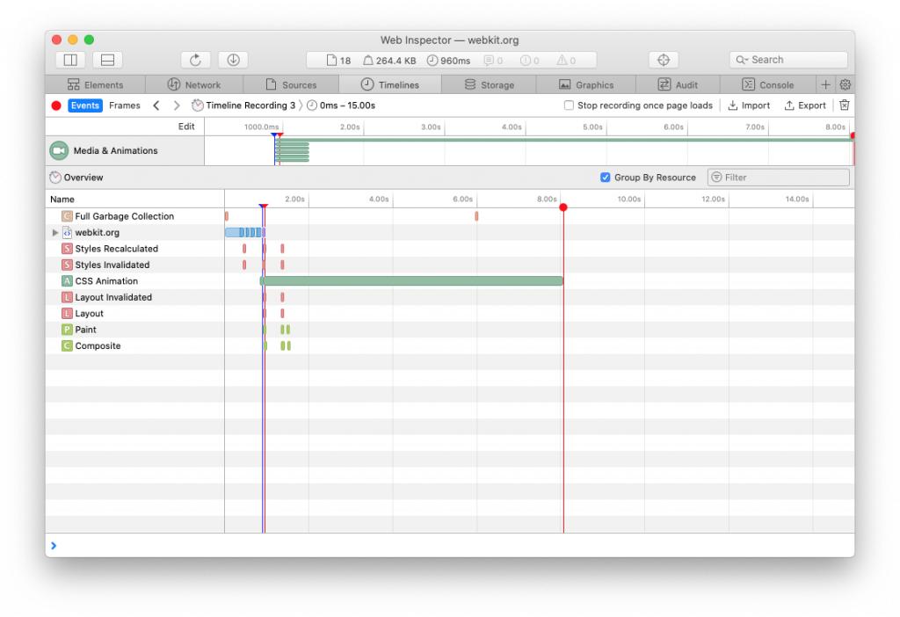This screenshot has height=617, width=900.
Task: Stop recording using the red record button
Action: click(55, 105)
